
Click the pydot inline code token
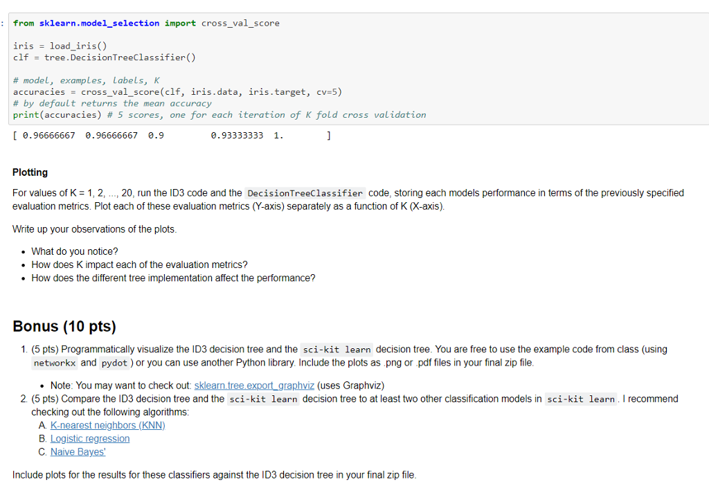click(x=114, y=363)
